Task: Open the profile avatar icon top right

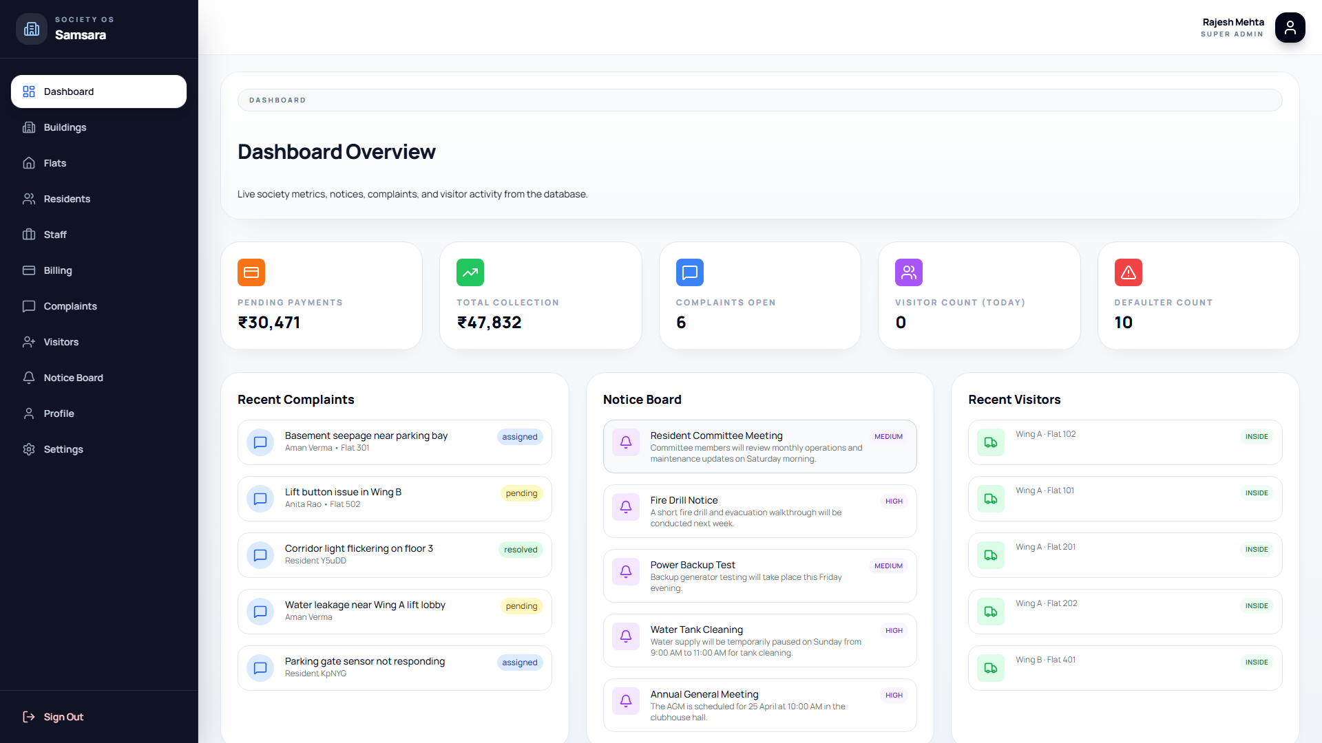Action: [x=1290, y=28]
